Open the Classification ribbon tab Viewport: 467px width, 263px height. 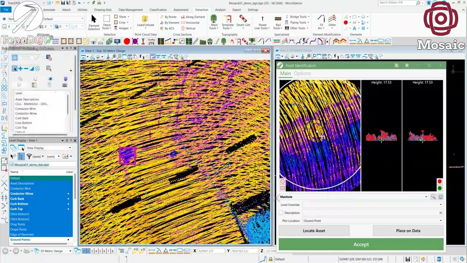tap(158, 10)
